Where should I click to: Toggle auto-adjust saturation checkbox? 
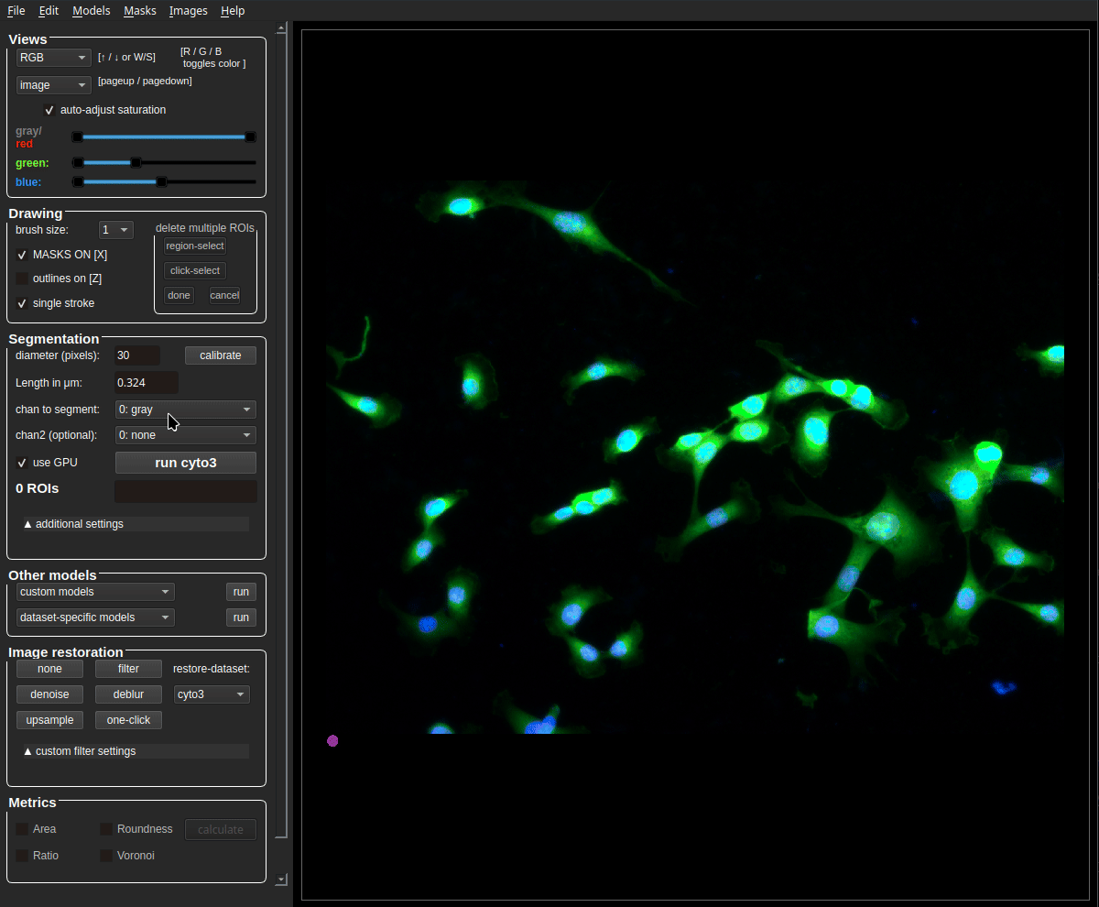coord(49,110)
